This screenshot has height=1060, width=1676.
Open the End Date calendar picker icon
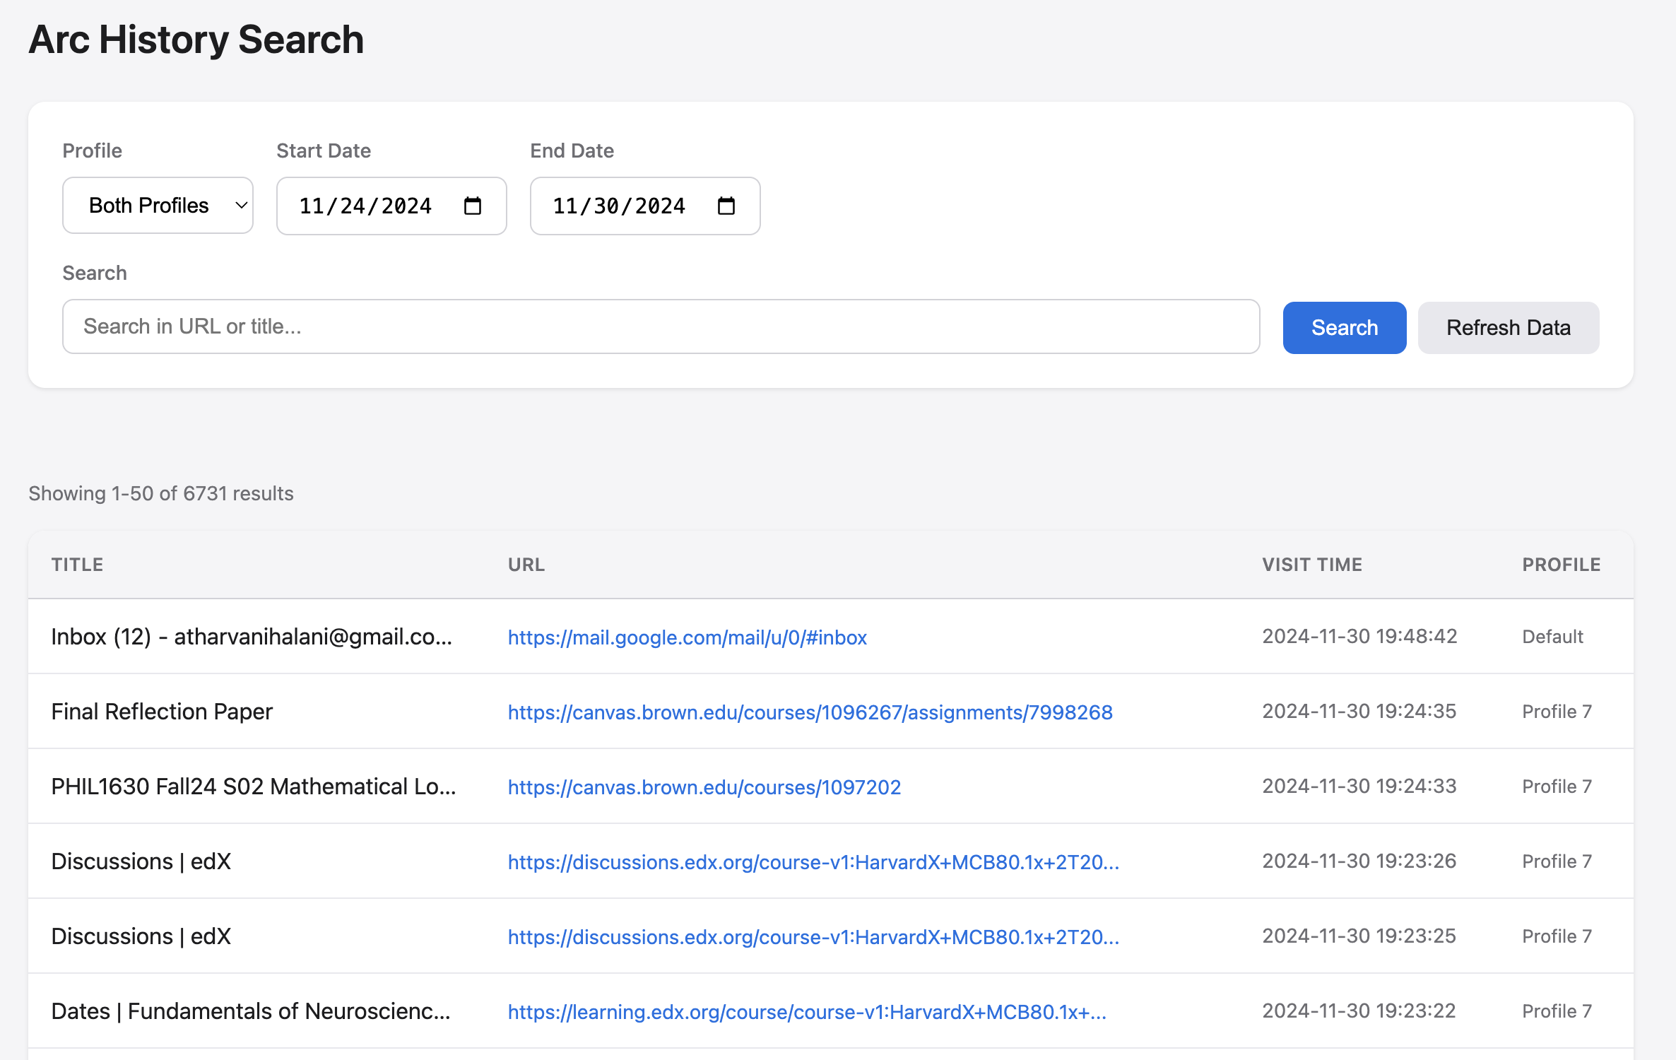click(726, 206)
